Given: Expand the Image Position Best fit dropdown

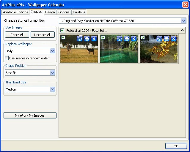Looking at the screenshot, I should point(53,73).
